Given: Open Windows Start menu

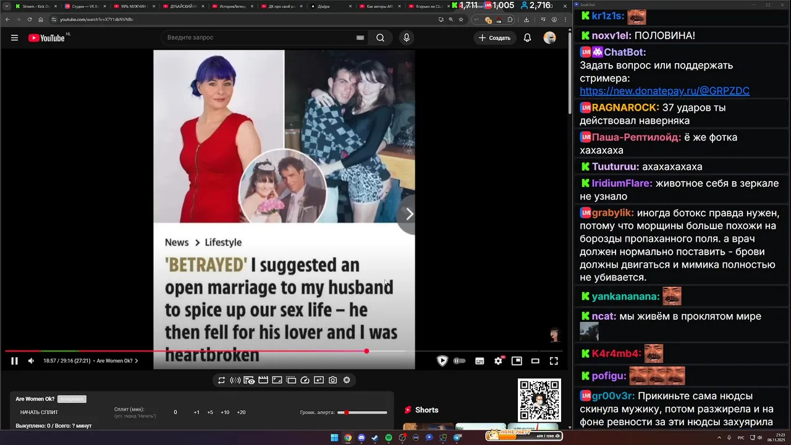Looking at the screenshot, I should point(334,438).
